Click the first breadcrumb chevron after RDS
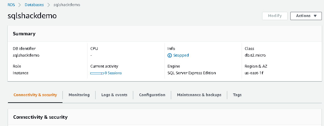Viewport: 324px width, 126px height. click(19, 5)
